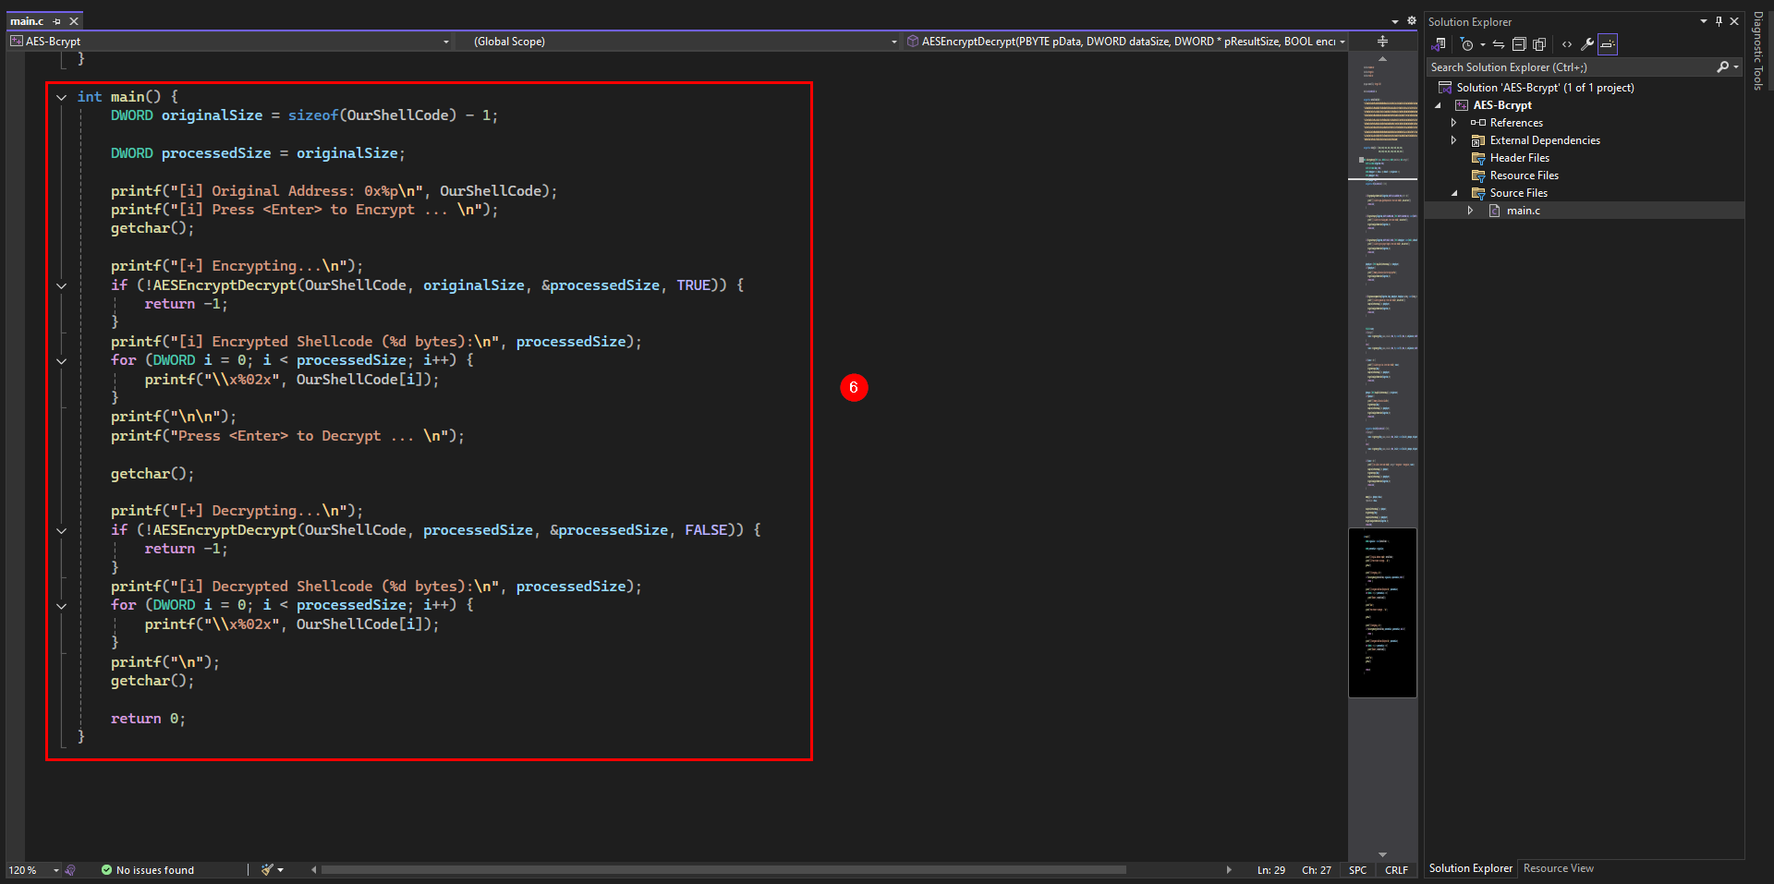Screen dimensions: 1774x884
Task: Click the CRLF line ending indicator
Action: (x=1396, y=870)
